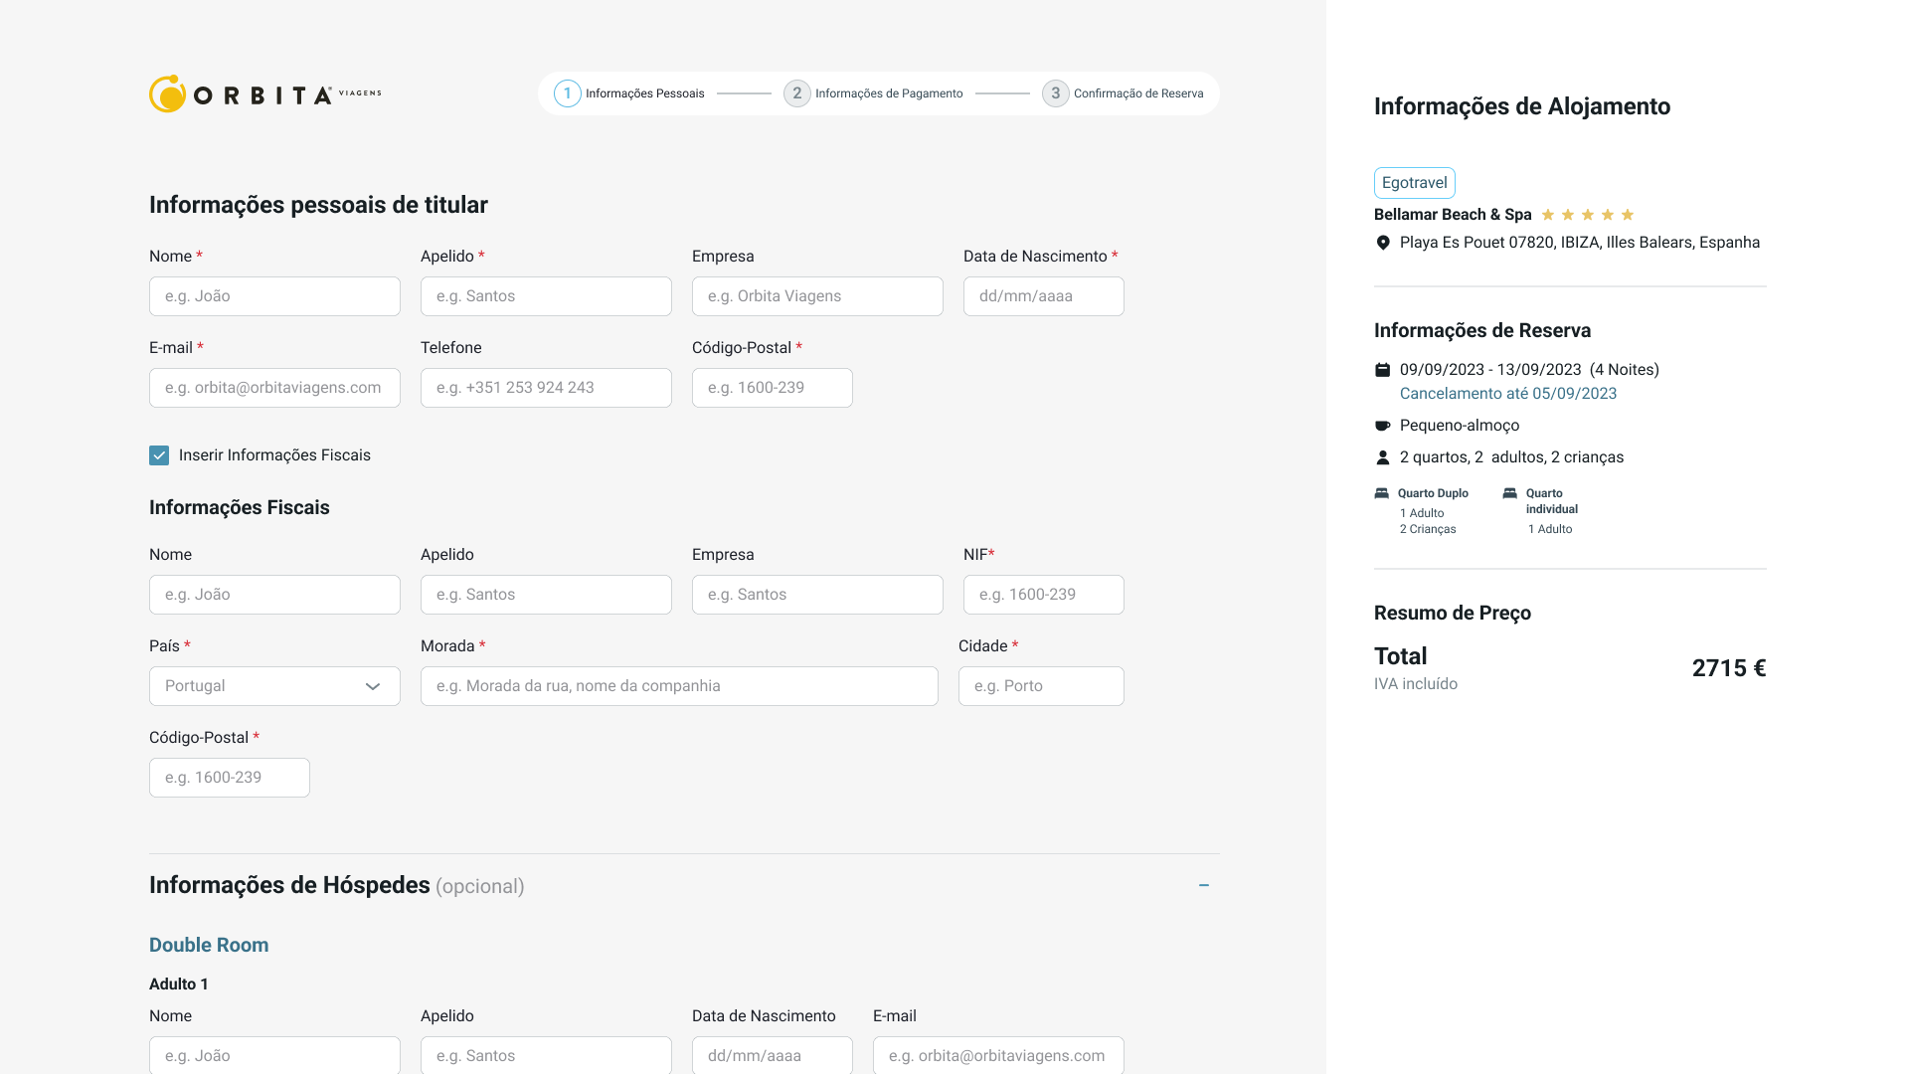Click the titular Data de Nascimento field
This screenshot has width=1909, height=1074.
pos(1043,296)
